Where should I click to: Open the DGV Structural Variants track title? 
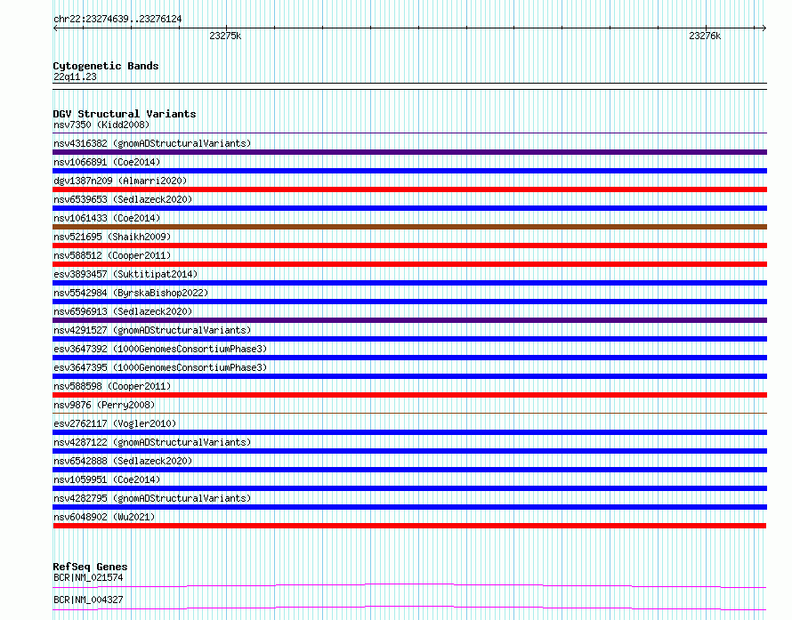point(125,114)
